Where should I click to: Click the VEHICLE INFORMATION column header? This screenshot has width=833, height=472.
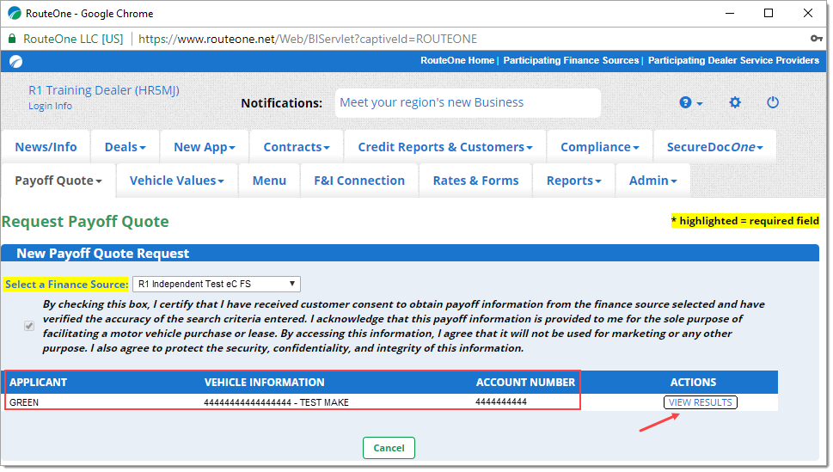[264, 383]
